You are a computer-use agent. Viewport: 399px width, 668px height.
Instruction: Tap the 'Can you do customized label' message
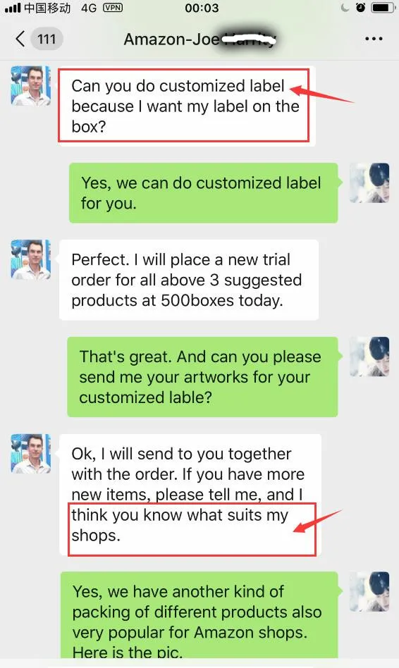[x=187, y=106]
